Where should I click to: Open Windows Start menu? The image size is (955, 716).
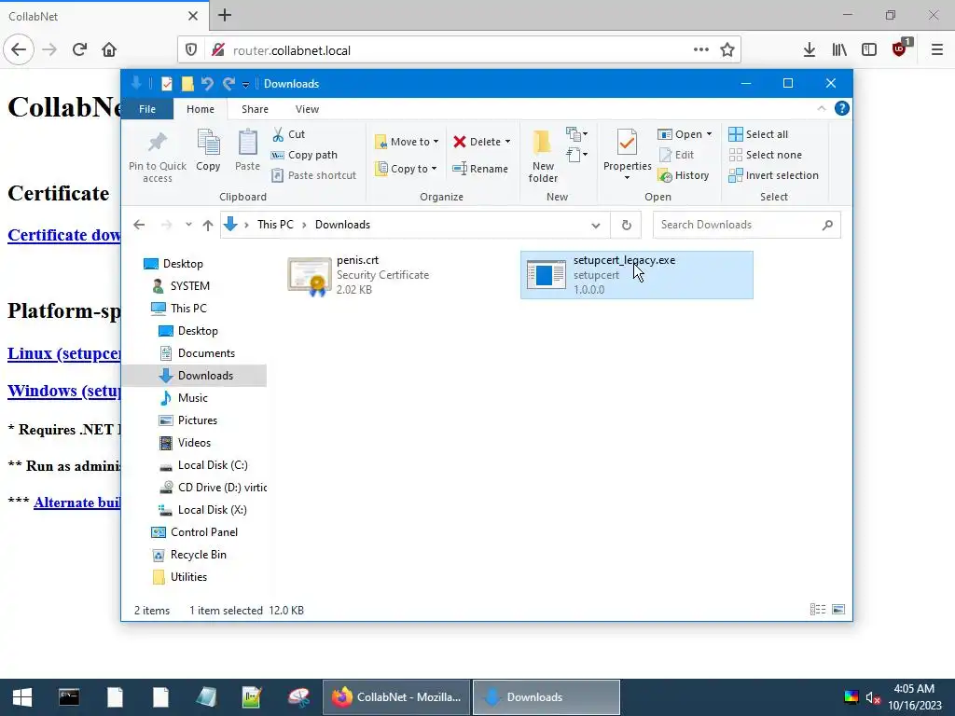tap(22, 697)
